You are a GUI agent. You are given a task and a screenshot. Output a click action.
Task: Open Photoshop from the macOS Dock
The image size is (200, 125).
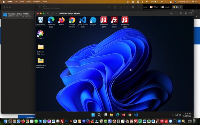pyautogui.click(x=66, y=121)
